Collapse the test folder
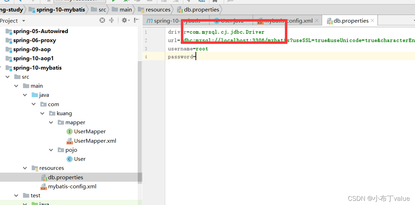Viewport: 415px width, 205px height. 16,196
